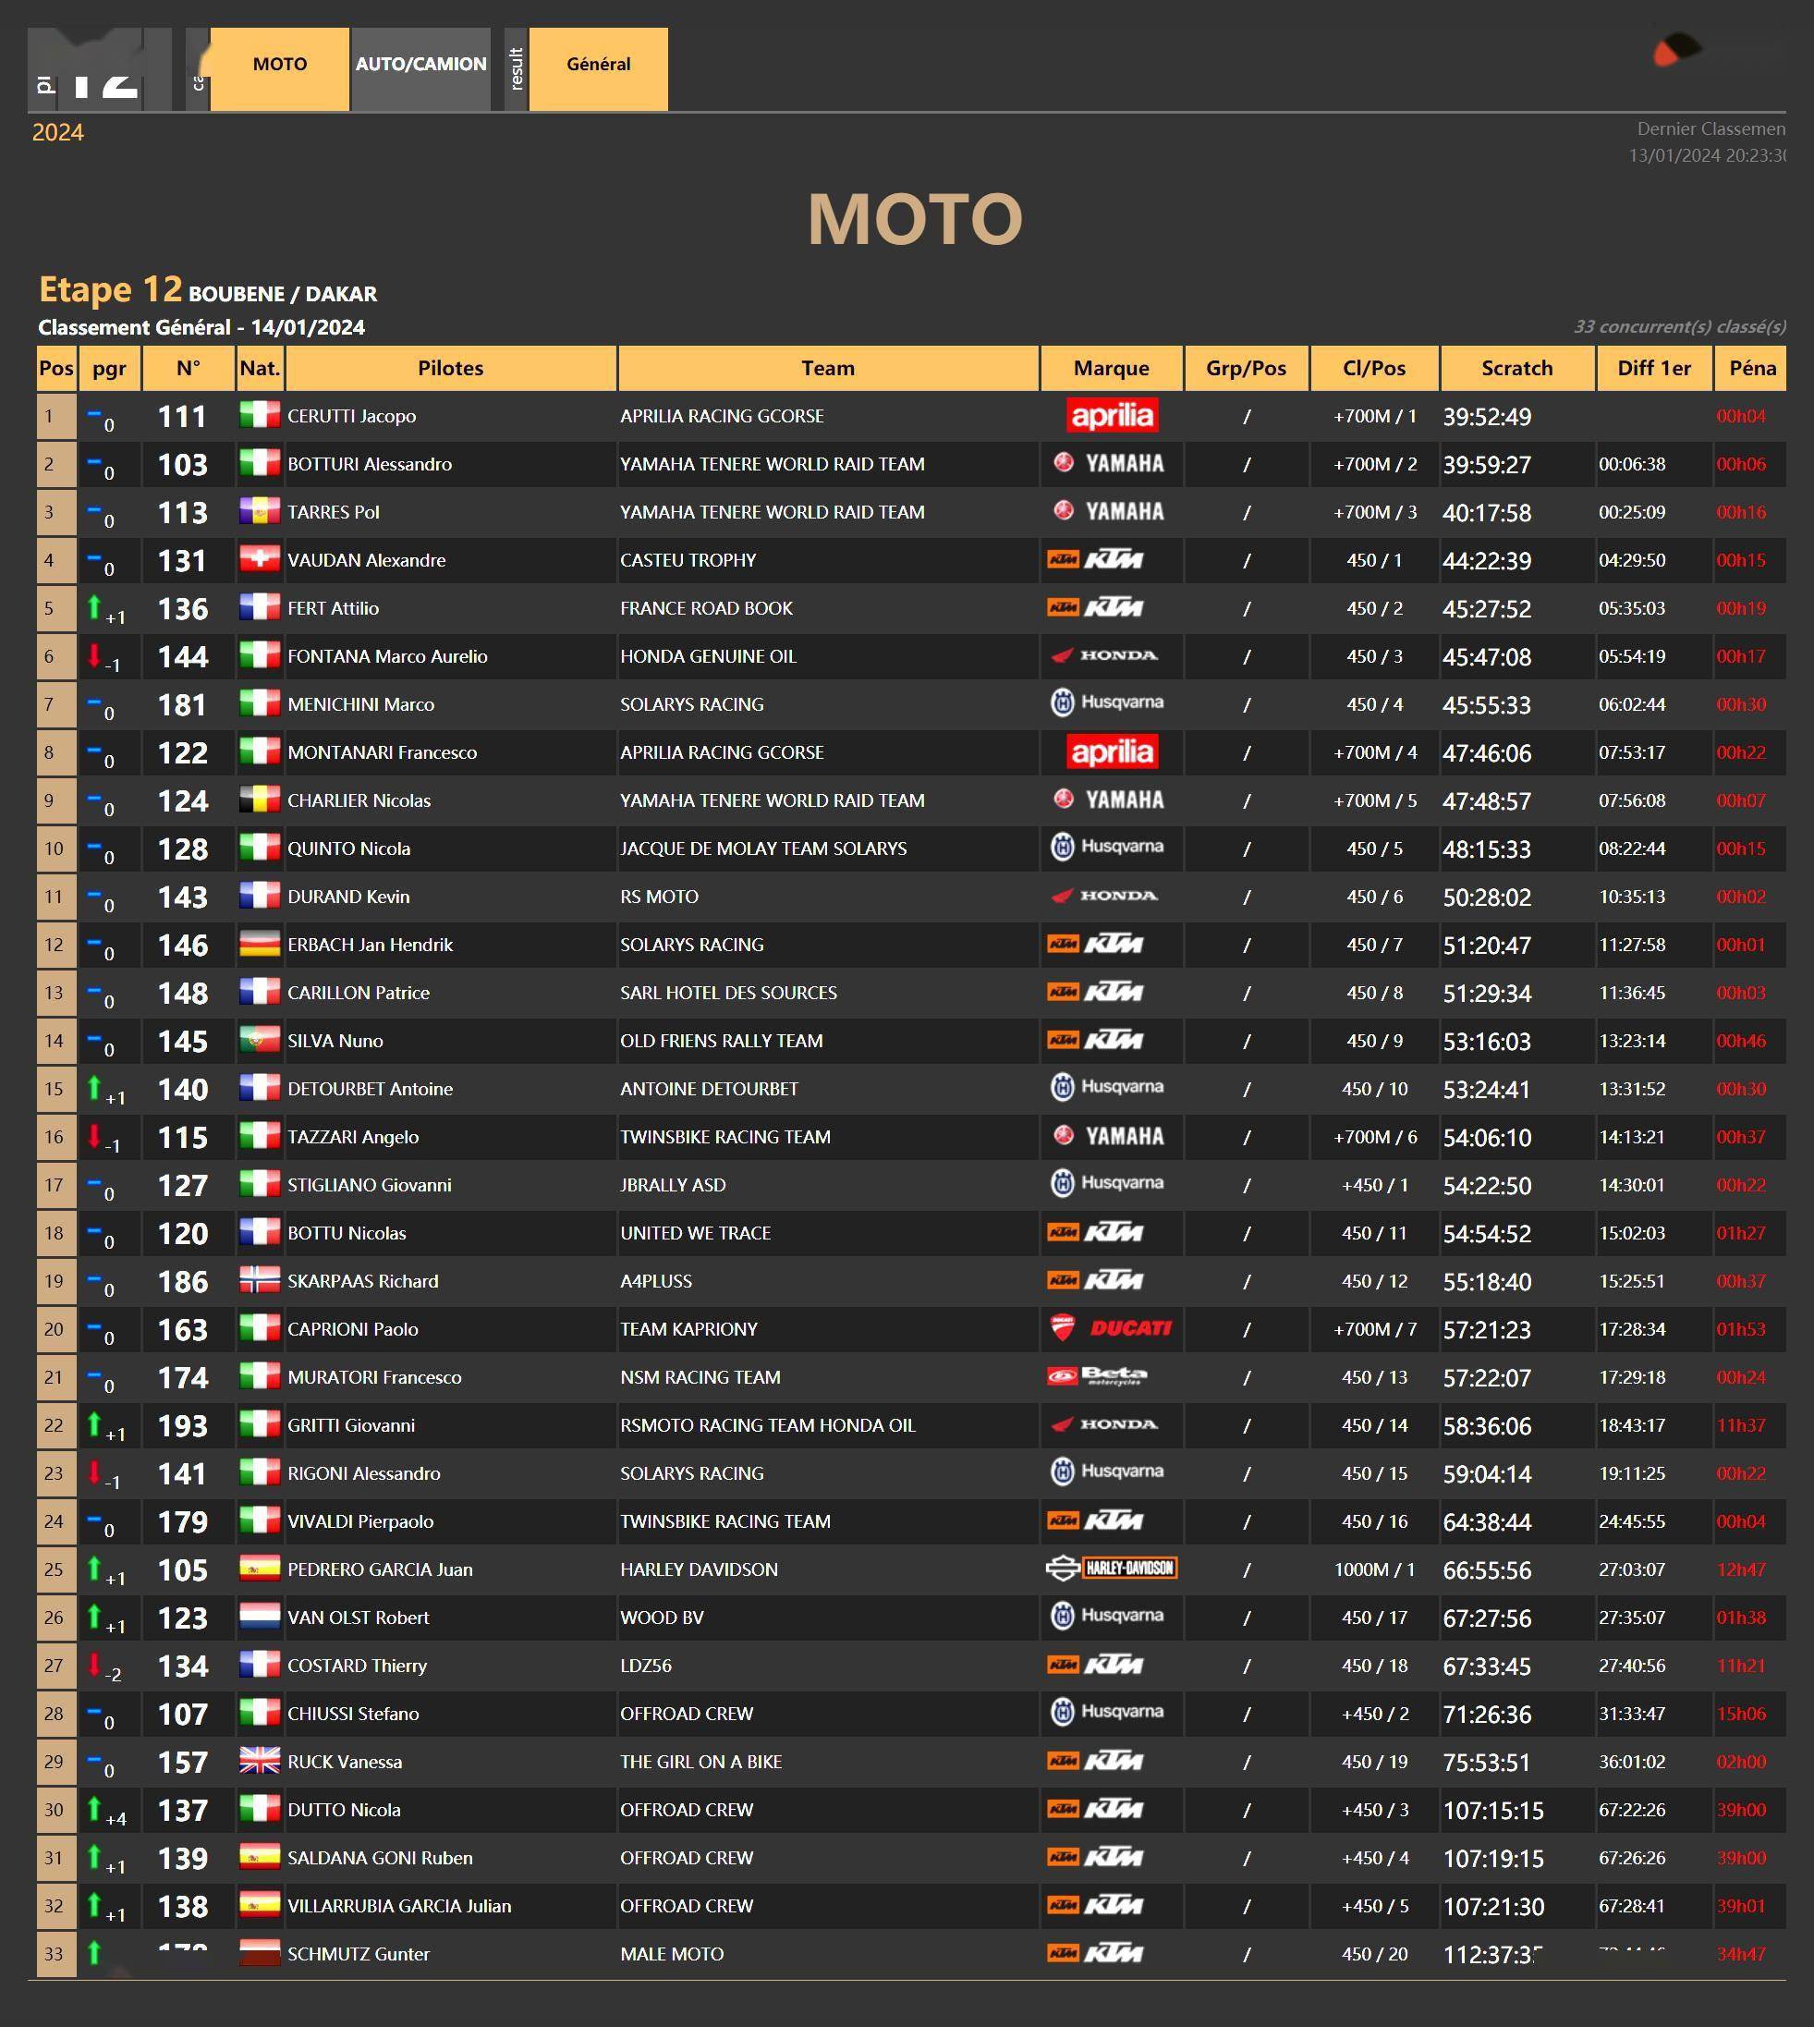Click rider name BOTTURI Alessandro

tap(370, 465)
